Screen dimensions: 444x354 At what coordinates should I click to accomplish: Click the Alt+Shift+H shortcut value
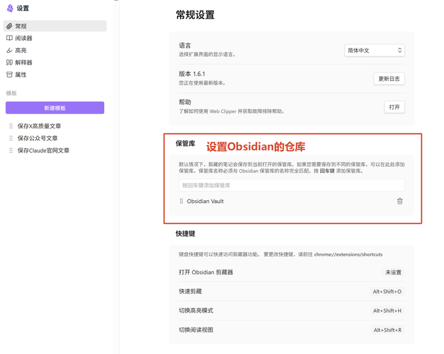coord(387,311)
